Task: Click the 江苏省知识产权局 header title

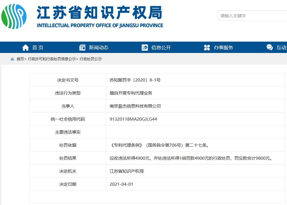Action: [x=99, y=12]
